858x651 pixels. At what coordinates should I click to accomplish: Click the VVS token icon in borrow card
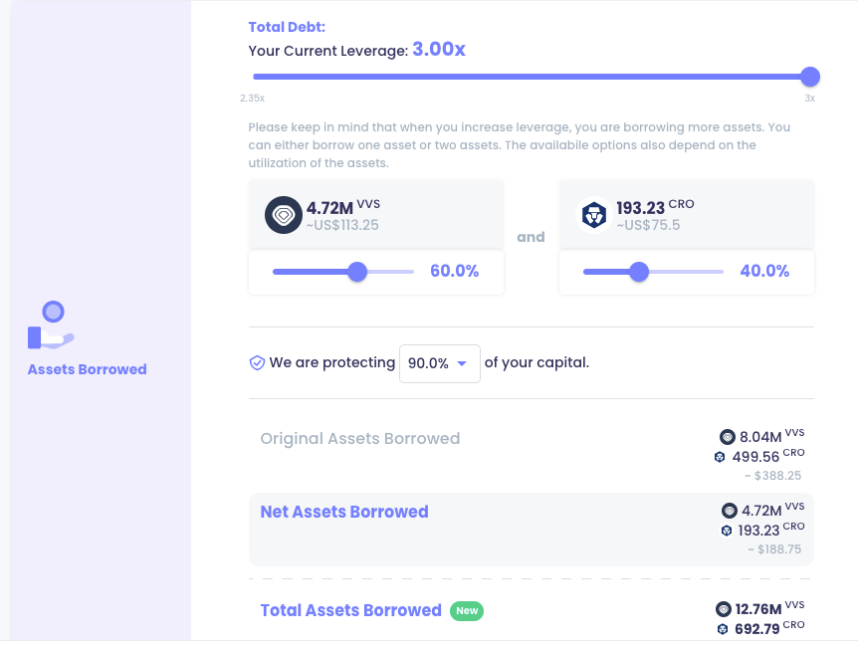click(x=284, y=215)
